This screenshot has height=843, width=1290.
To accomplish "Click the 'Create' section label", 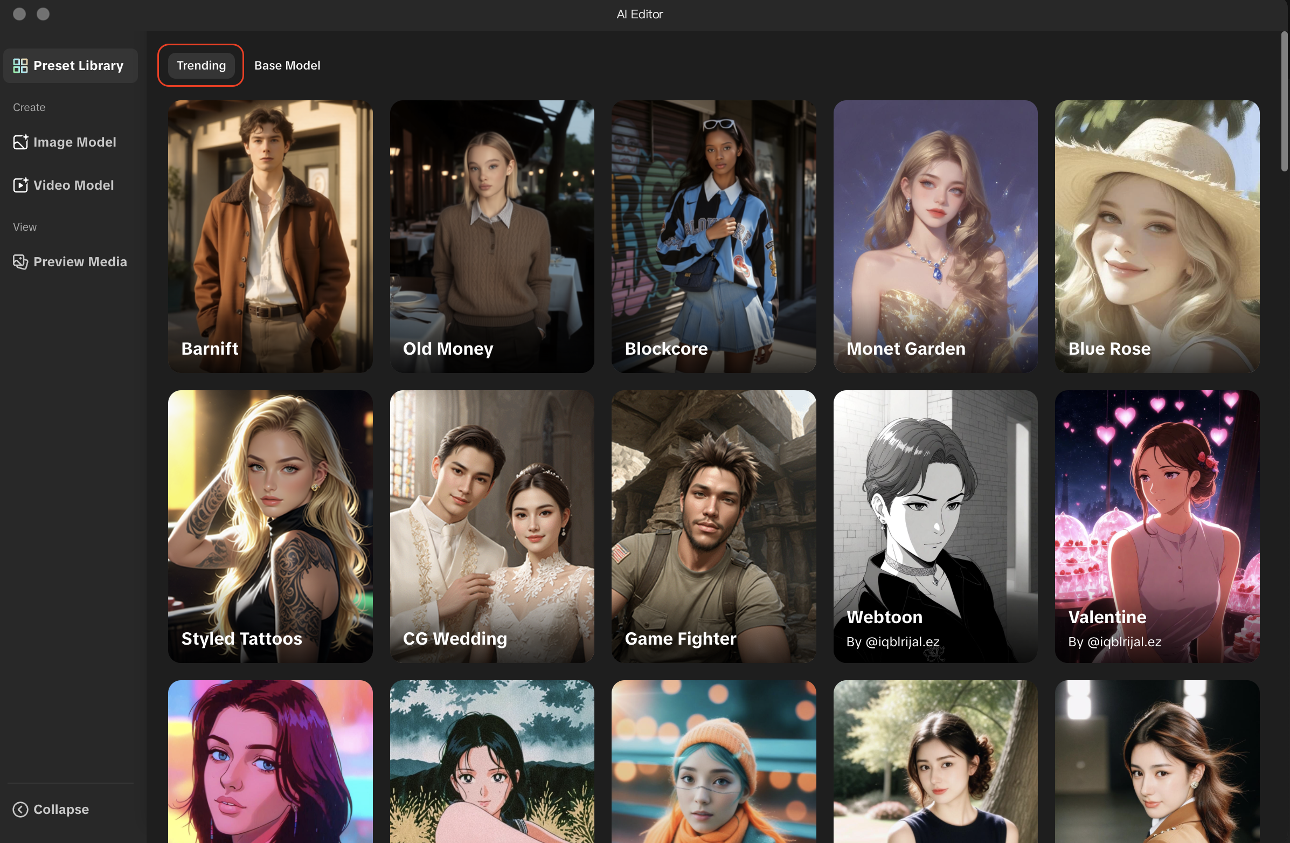I will click(x=29, y=107).
